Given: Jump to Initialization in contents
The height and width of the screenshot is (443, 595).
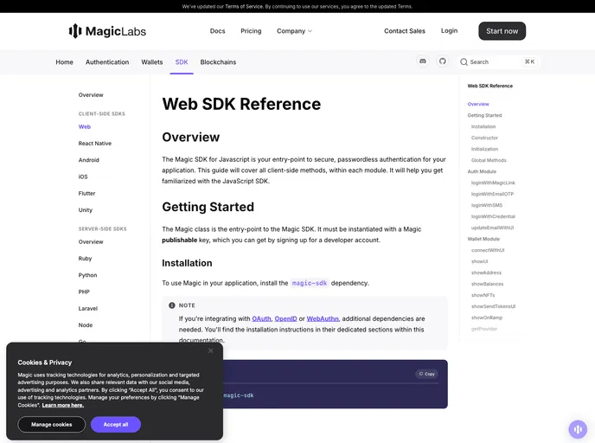Looking at the screenshot, I should pos(484,149).
